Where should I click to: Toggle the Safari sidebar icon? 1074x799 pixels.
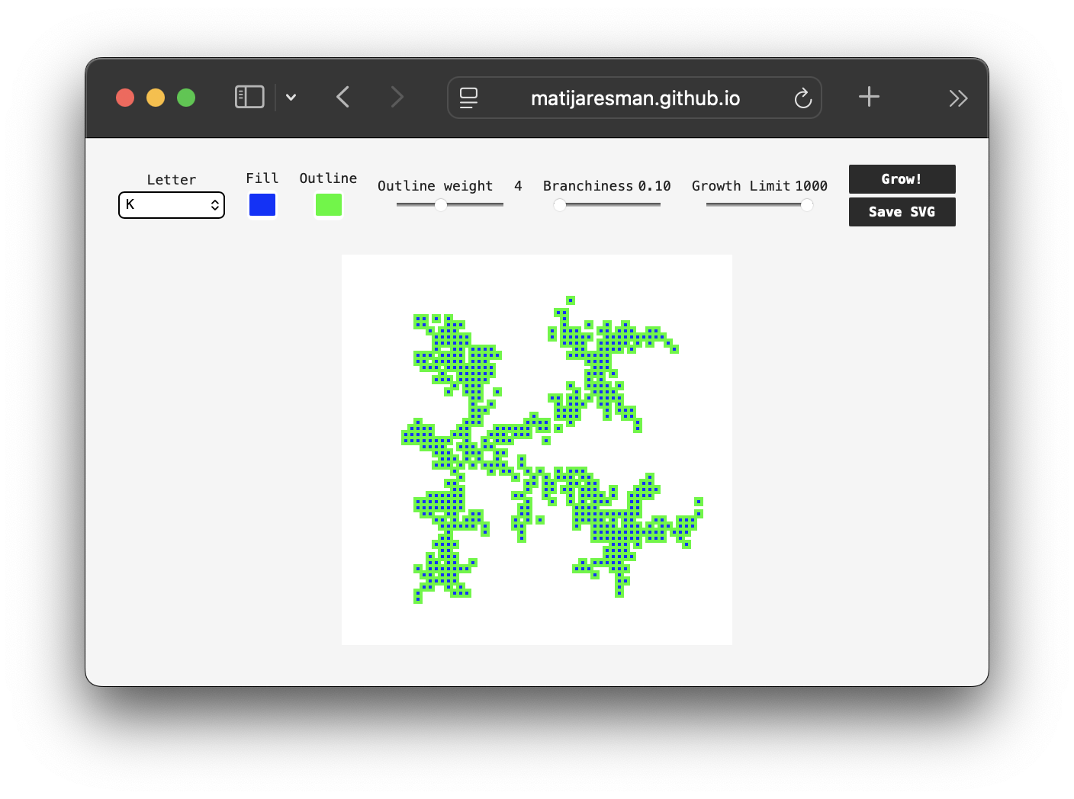click(249, 97)
